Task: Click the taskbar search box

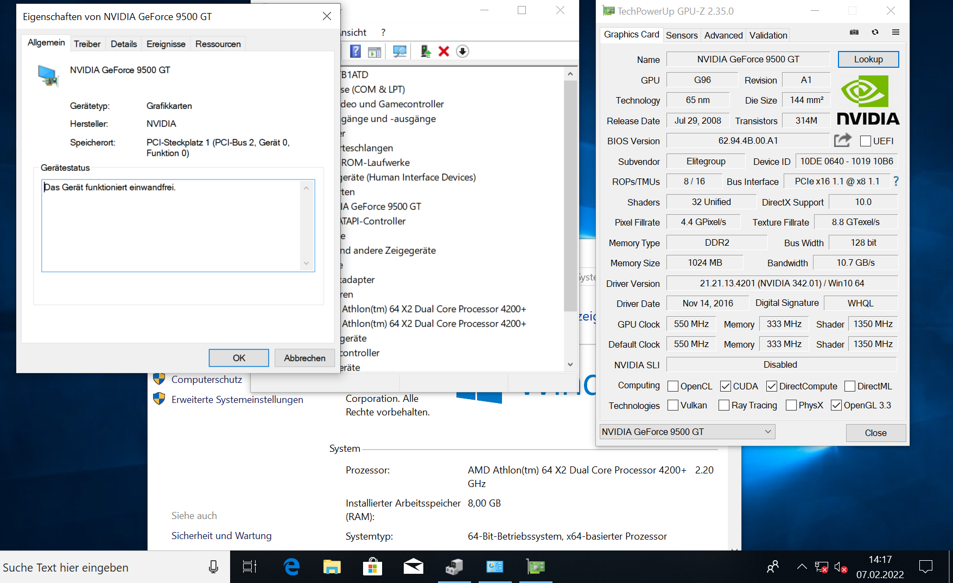Action: pyautogui.click(x=115, y=567)
